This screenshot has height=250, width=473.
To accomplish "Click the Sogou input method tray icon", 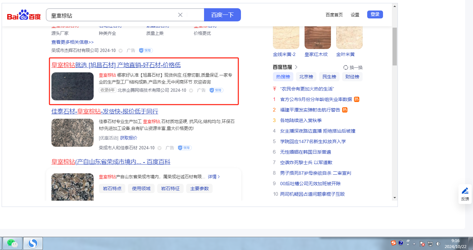I will point(394,243).
